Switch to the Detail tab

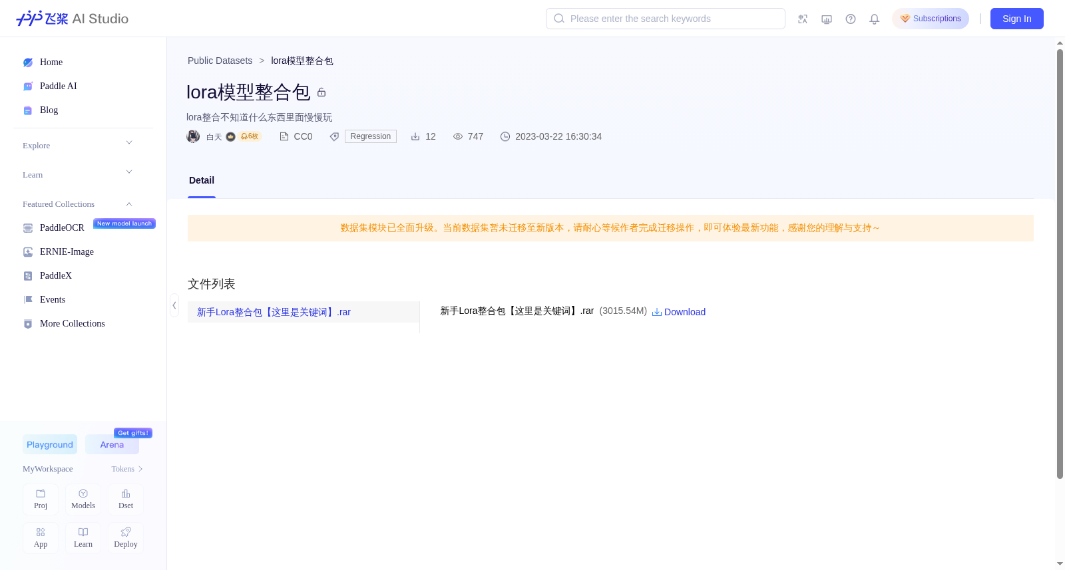[x=202, y=181]
